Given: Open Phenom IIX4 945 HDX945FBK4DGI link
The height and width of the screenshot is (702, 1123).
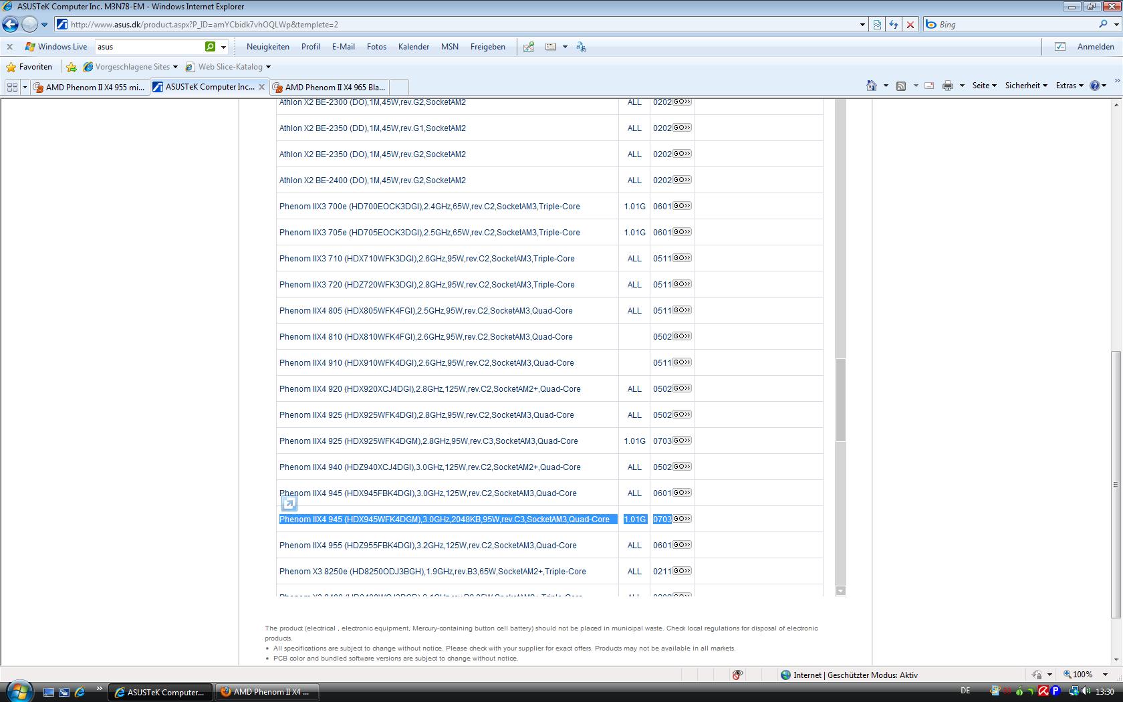Looking at the screenshot, I should (428, 493).
